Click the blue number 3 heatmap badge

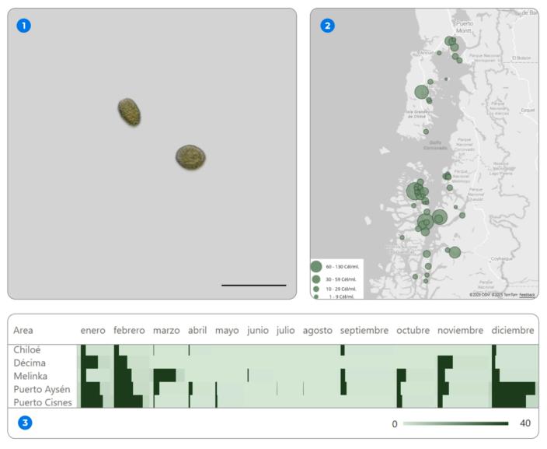click(25, 423)
